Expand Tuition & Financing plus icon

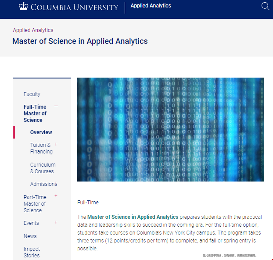point(56,144)
